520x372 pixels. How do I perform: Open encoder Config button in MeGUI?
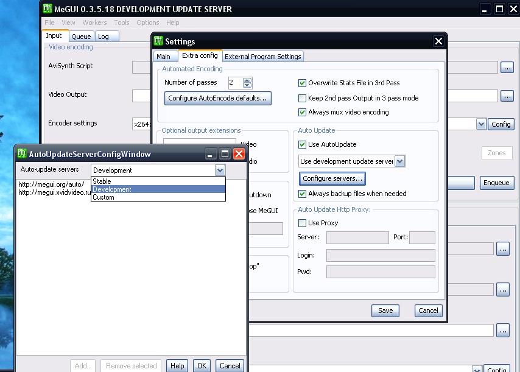click(x=501, y=124)
